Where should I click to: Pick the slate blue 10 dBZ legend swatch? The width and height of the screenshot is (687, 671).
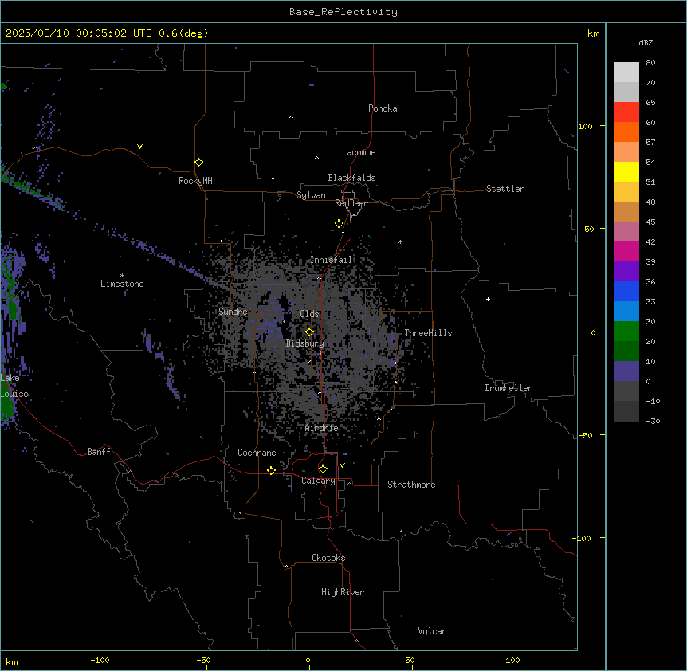pos(626,371)
